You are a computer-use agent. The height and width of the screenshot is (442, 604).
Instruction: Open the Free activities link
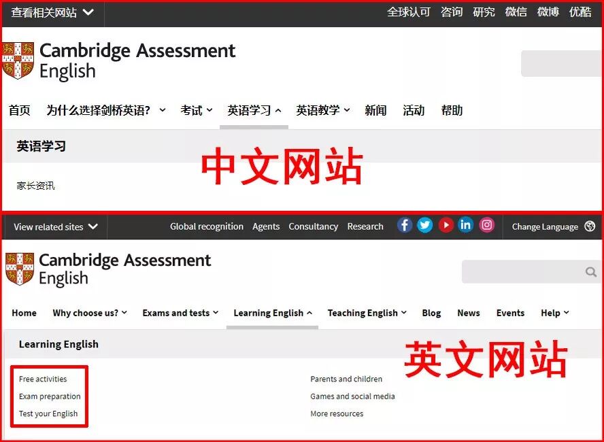pyautogui.click(x=43, y=379)
